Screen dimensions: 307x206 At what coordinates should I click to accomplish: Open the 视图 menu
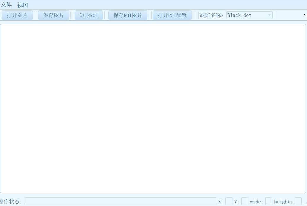point(23,5)
